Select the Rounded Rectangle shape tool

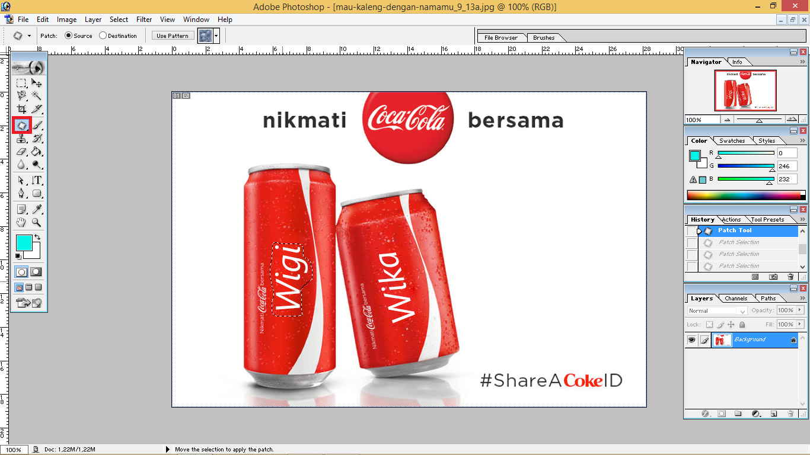pos(37,193)
